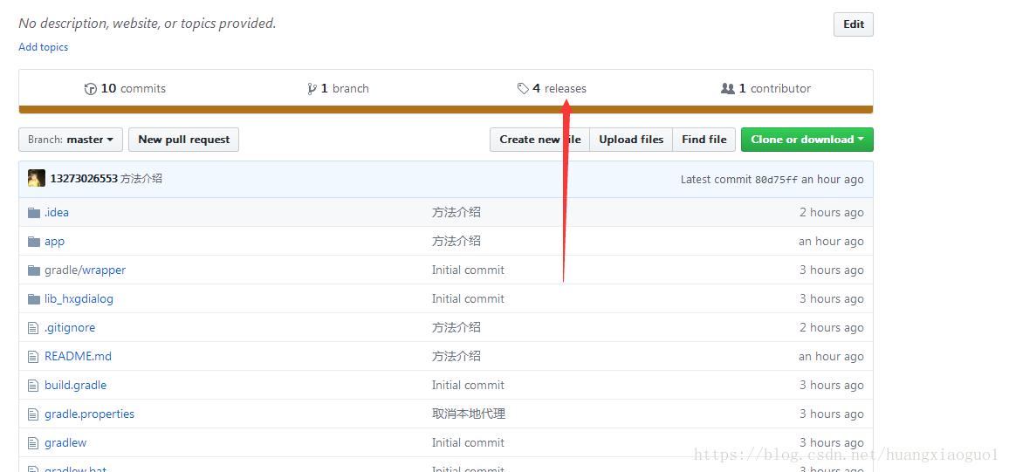Click the New pull request button
Viewport: 1009px width, 472px height.
click(x=183, y=140)
